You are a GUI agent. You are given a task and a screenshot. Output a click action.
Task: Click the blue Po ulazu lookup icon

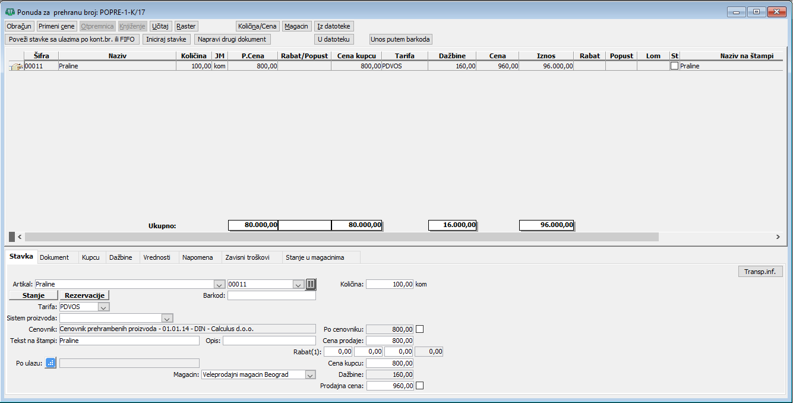pyautogui.click(x=50, y=363)
